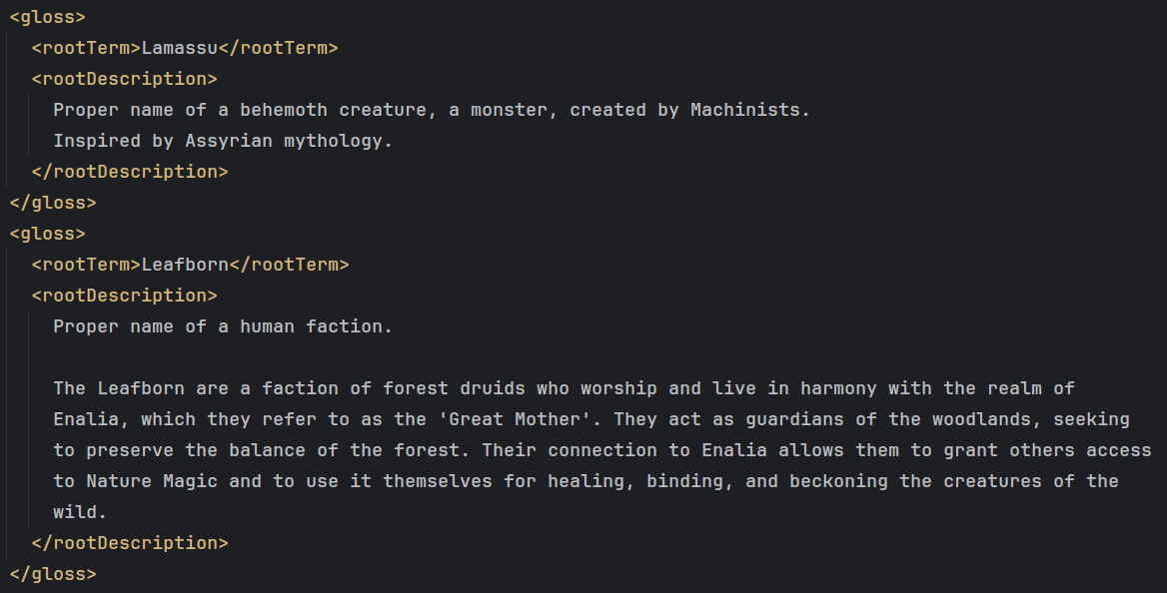Click the closing rootTerm tag after Leafborn
Image resolution: width=1167 pixels, height=593 pixels.
[290, 265]
